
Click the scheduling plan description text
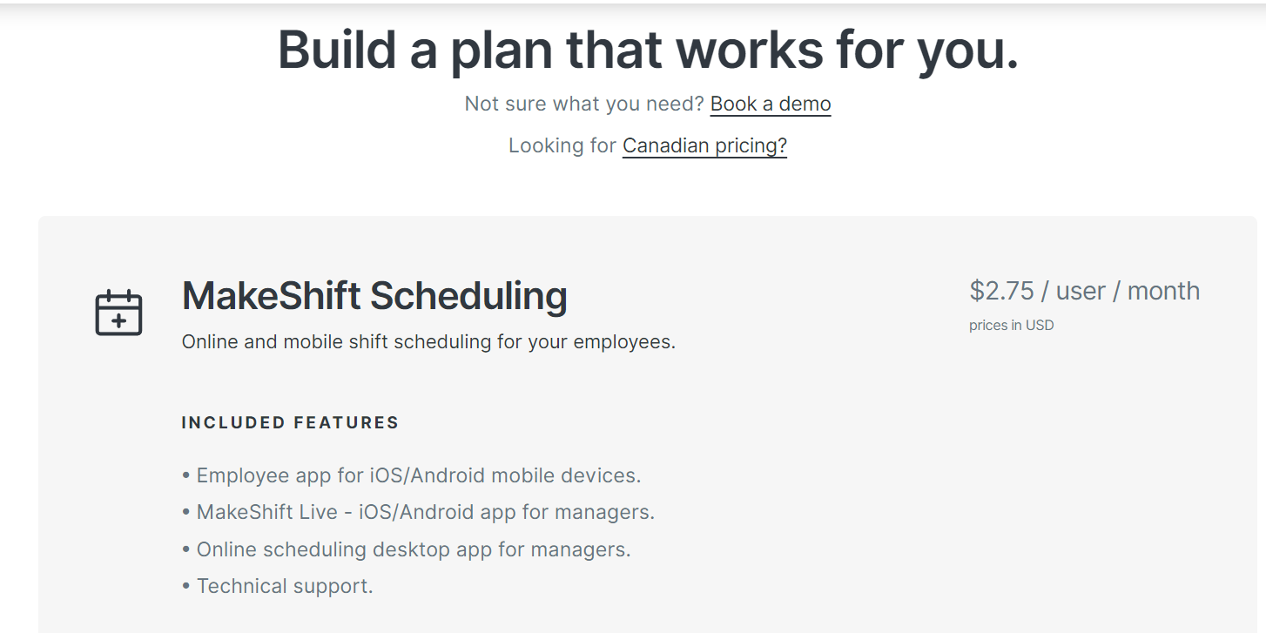pos(427,340)
